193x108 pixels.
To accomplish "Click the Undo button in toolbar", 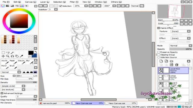I will tap(40, 6).
